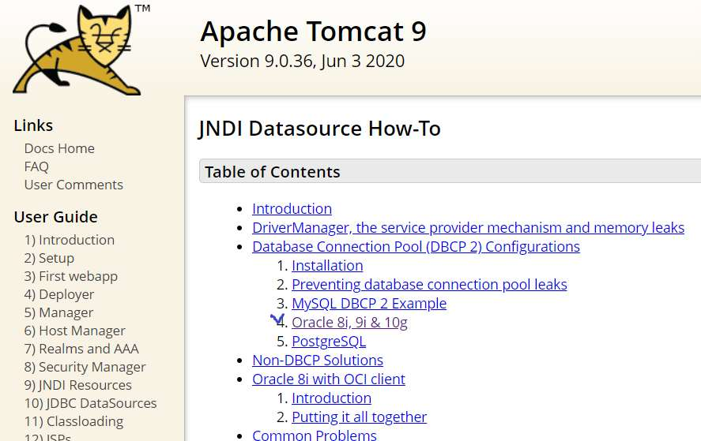
Task: Open Oracle 8i, 9i & 10g link
Action: coord(349,322)
